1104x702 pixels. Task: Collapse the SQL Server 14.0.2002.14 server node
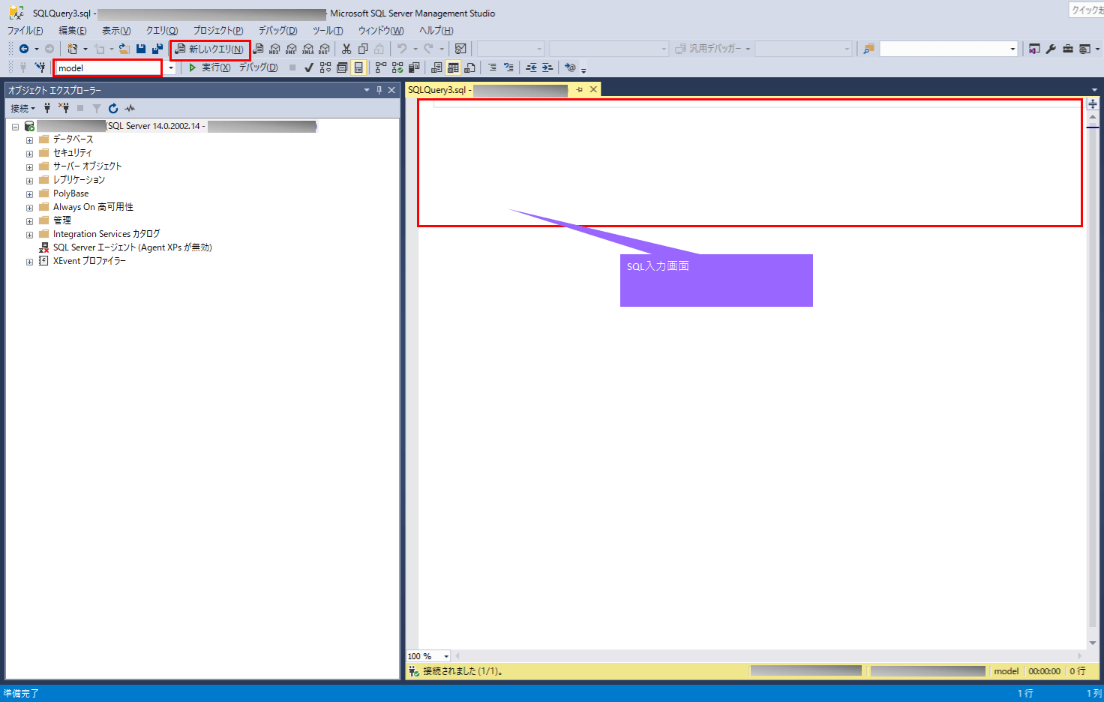tap(15, 127)
